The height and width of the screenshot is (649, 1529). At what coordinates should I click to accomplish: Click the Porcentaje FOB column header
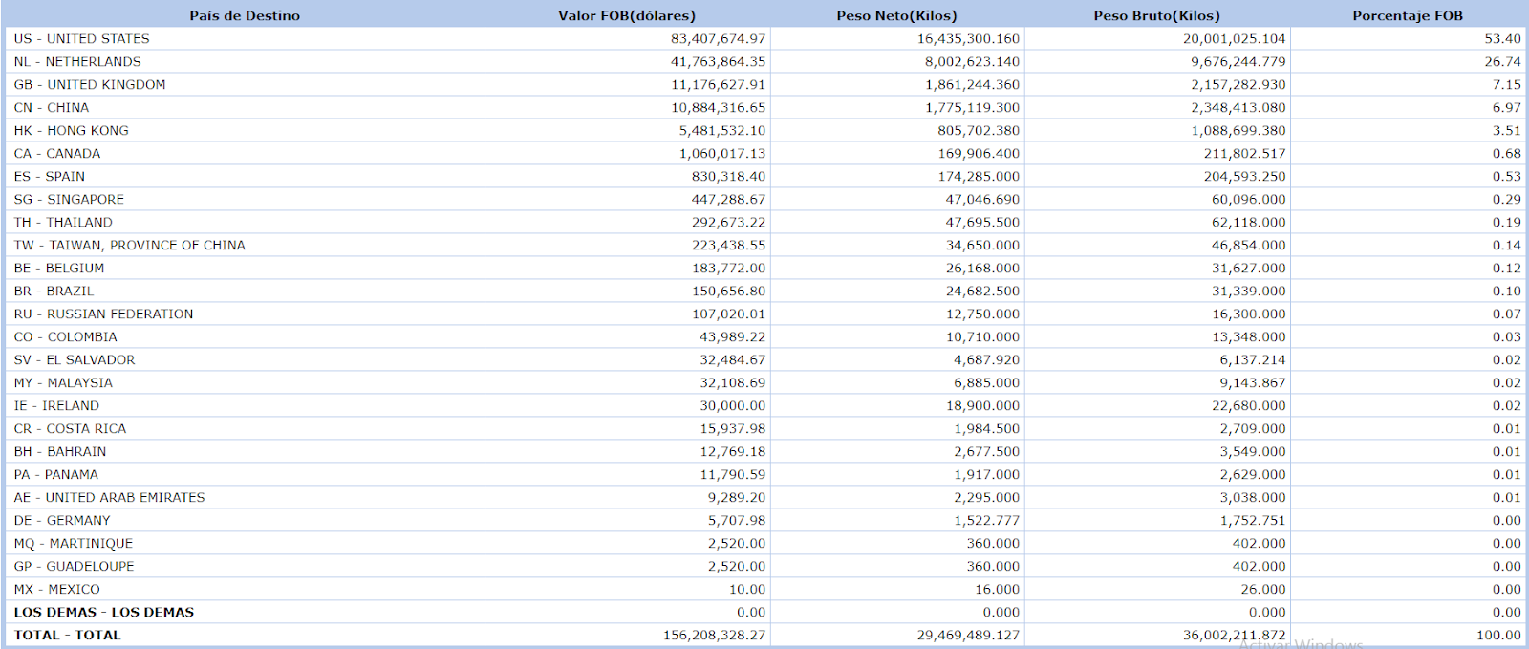1408,15
